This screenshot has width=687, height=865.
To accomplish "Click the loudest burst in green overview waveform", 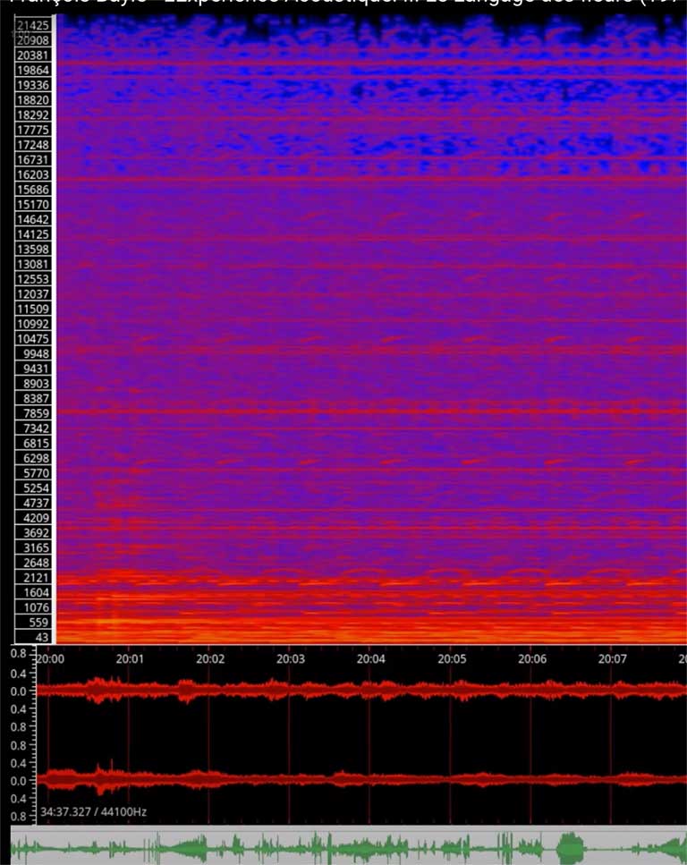I will tap(570, 848).
